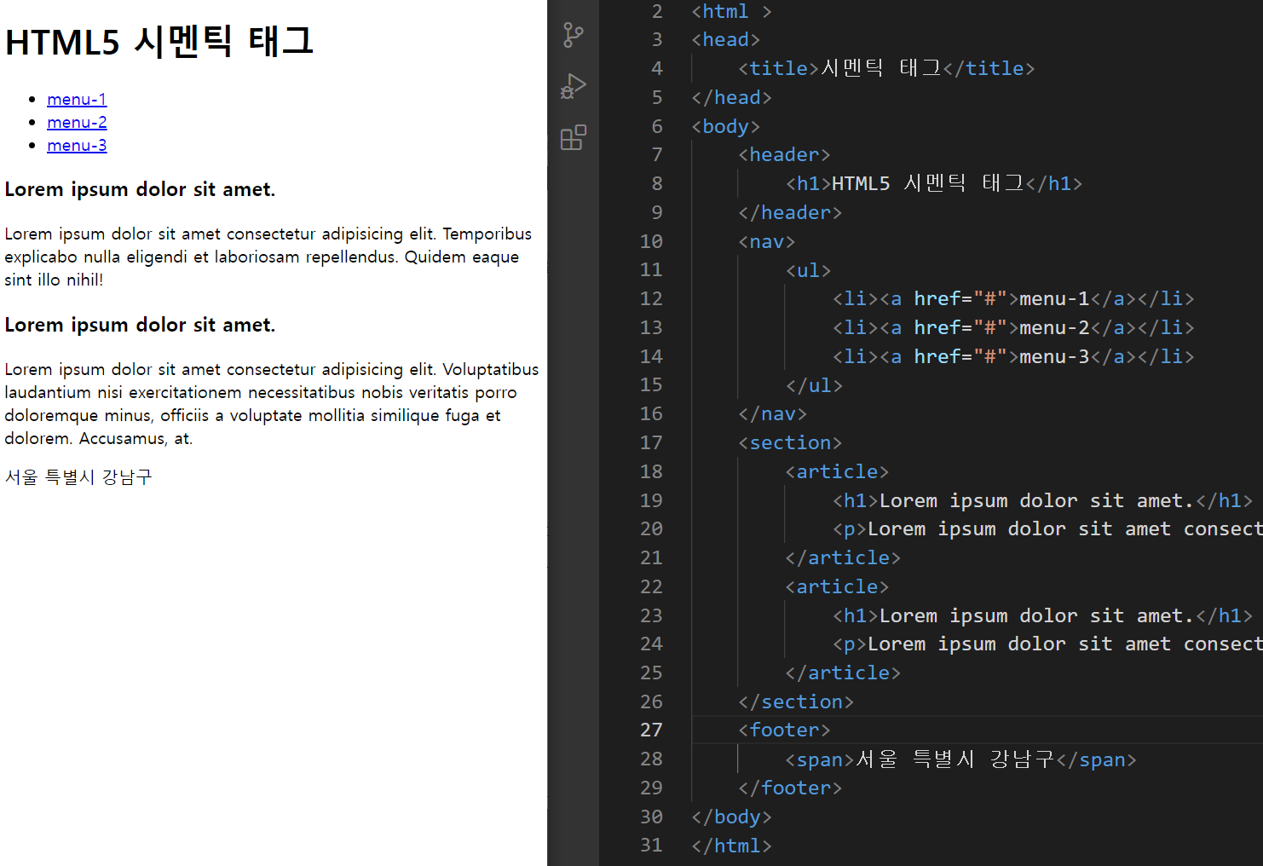
Task: Click p Lorem ipsum code on line 24
Action: tap(1047, 644)
